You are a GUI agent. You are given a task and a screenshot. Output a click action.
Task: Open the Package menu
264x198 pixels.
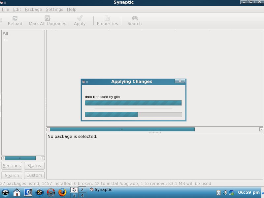(33, 9)
